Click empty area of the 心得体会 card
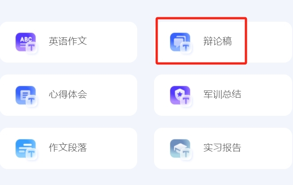The image size is (293, 185). [x=112, y=95]
